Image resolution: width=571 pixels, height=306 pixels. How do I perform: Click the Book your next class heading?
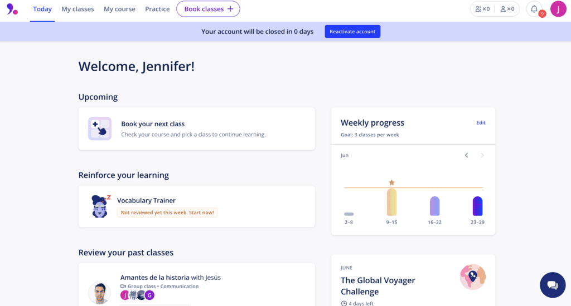(153, 124)
